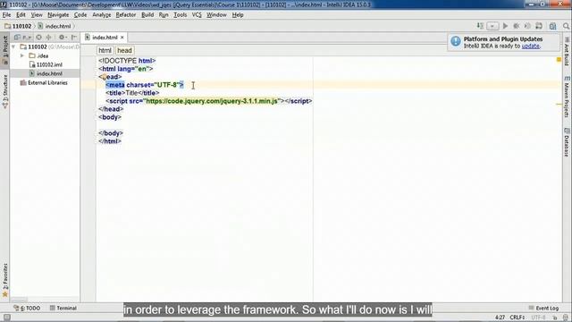This screenshot has height=322, width=572.
Task: Click the yellow inspection status indicator
Action: [559, 60]
